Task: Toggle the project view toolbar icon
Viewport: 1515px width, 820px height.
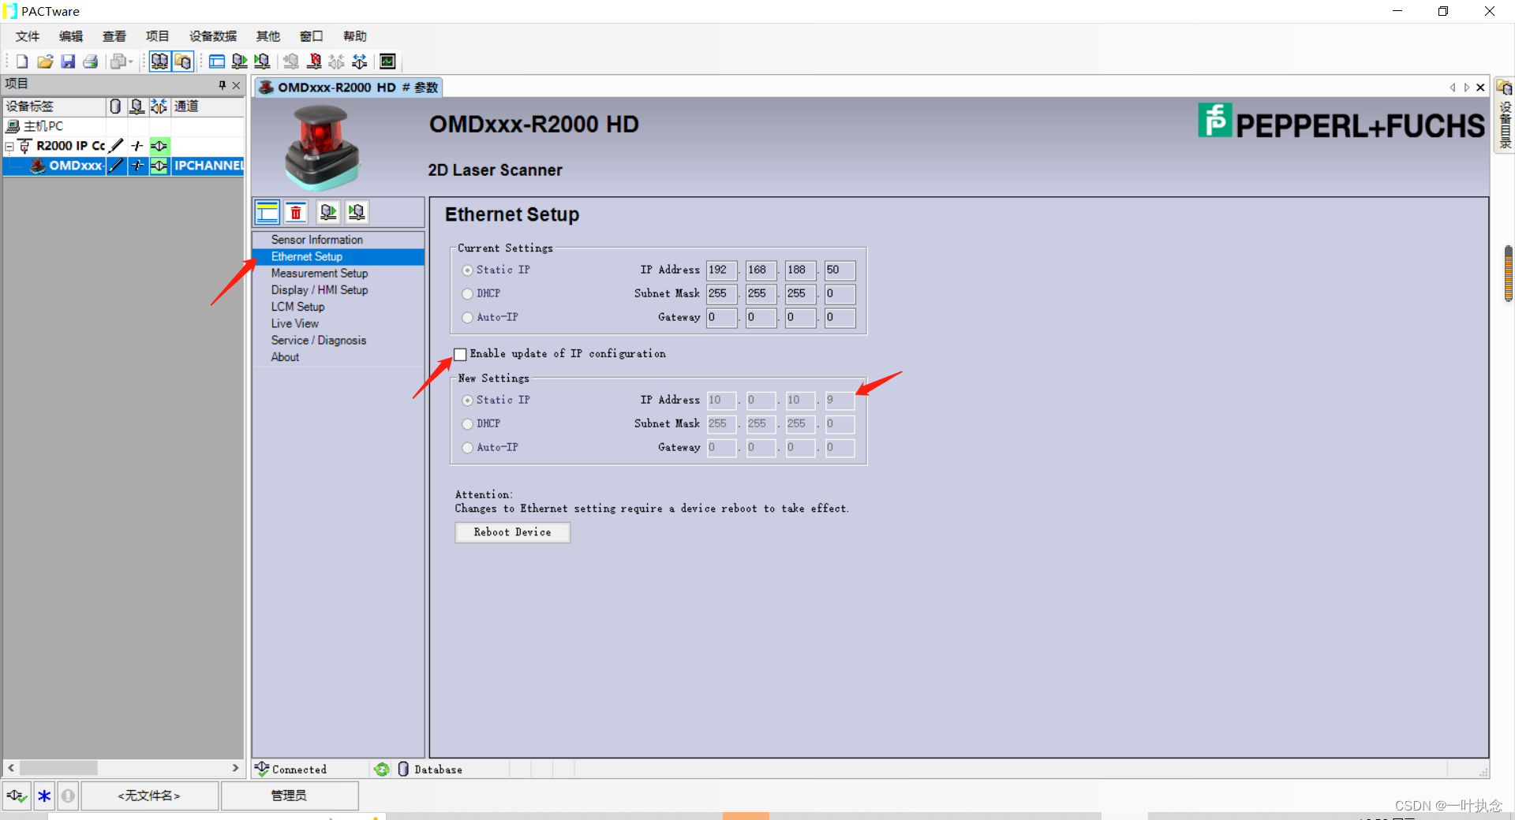Action: [x=159, y=61]
